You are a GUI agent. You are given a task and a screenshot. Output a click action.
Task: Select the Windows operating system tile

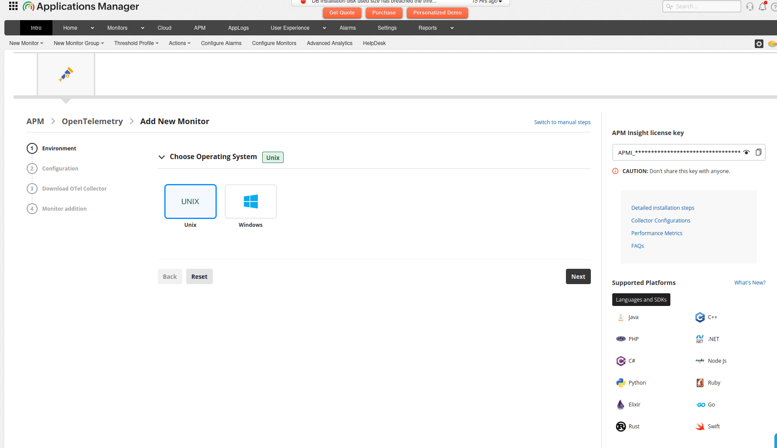(x=251, y=201)
